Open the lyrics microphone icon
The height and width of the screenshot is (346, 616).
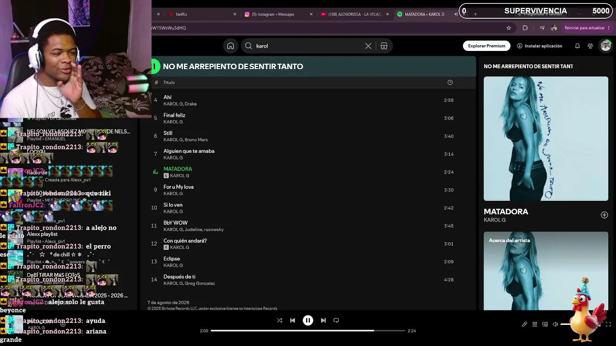525,324
